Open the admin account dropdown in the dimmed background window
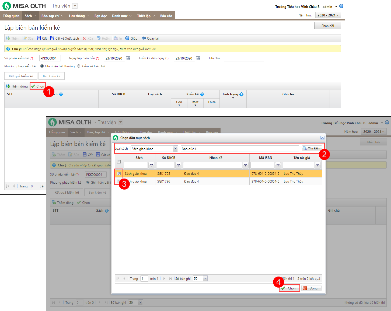The width and height of the screenshot is (391, 311). pyautogui.click(x=382, y=123)
